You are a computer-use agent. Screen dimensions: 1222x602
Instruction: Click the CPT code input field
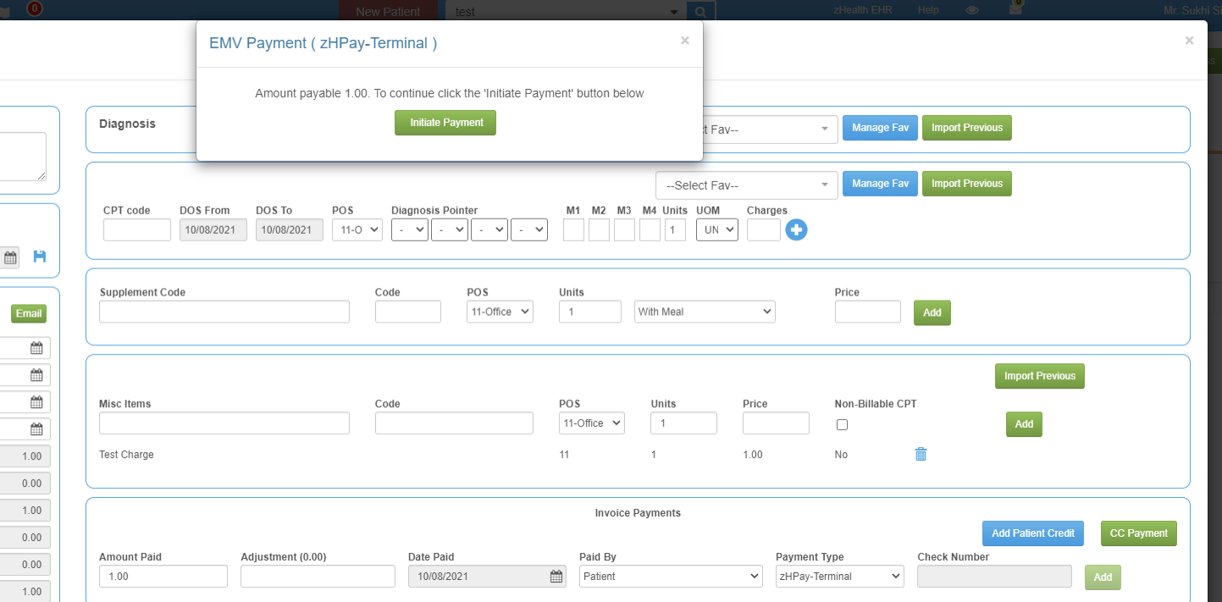[137, 229]
